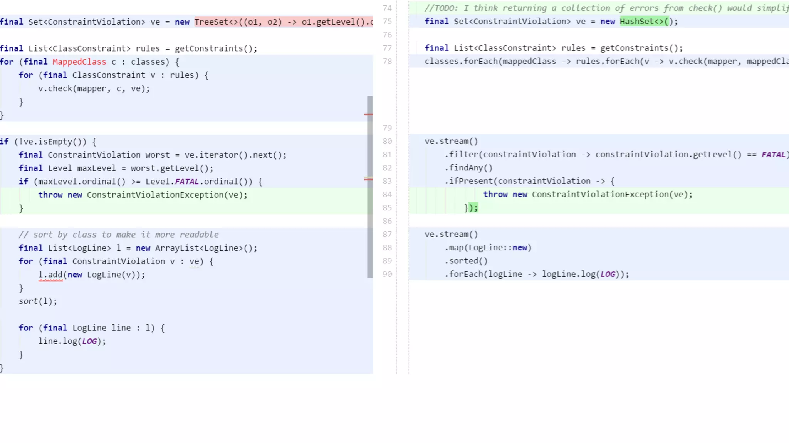This screenshot has width=789, height=443.
Task: Click the underlined l.add call
Action: pos(50,275)
